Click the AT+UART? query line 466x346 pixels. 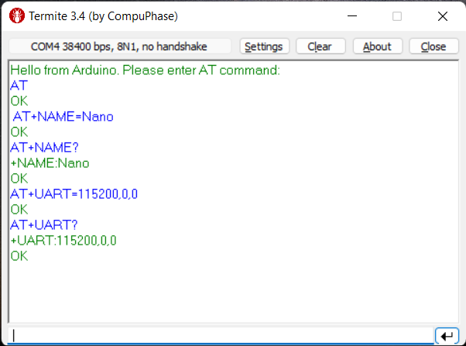coord(43,225)
